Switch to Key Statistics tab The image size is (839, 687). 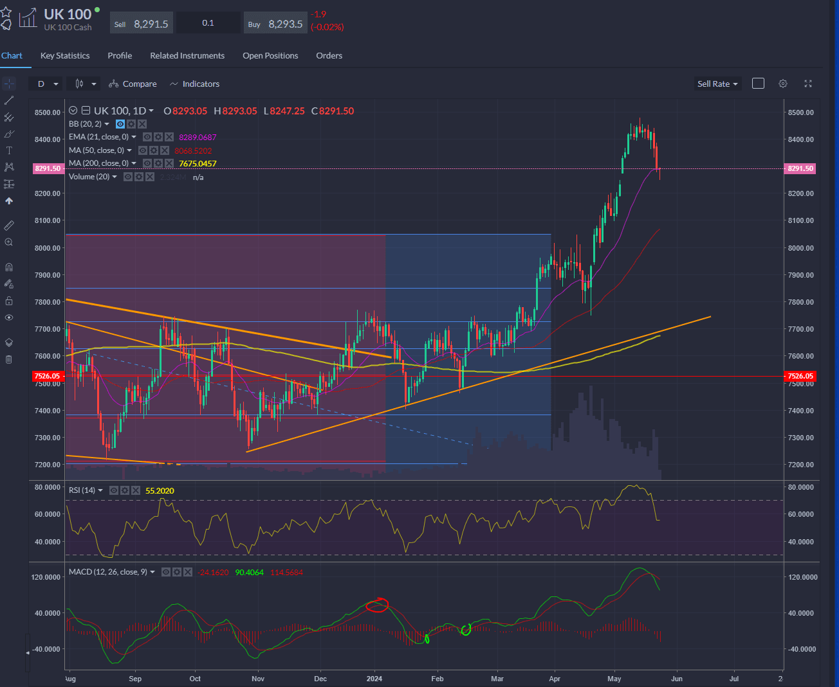coord(65,56)
